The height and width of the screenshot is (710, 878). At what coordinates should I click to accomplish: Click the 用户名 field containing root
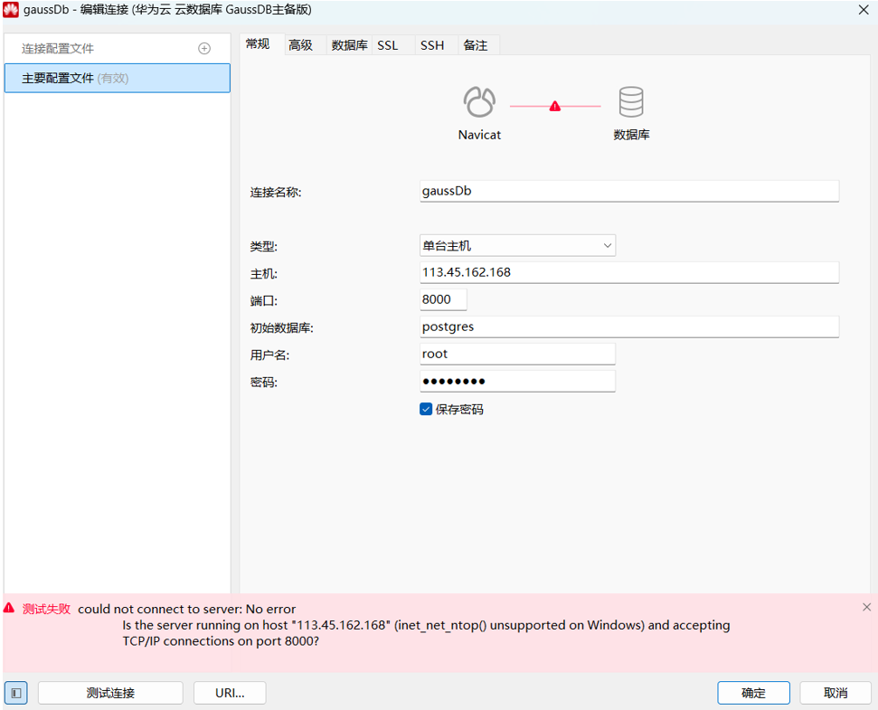click(517, 354)
